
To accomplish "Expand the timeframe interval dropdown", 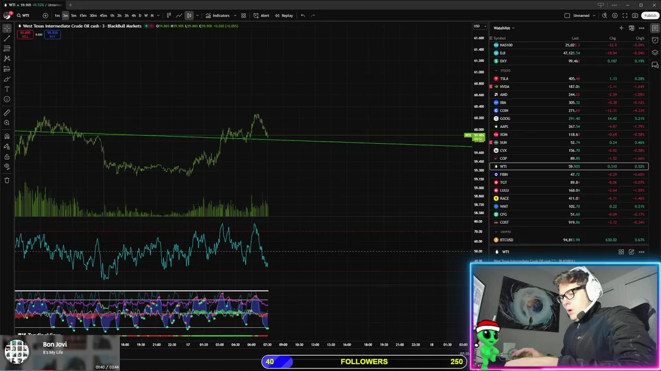I will pyautogui.click(x=159, y=15).
